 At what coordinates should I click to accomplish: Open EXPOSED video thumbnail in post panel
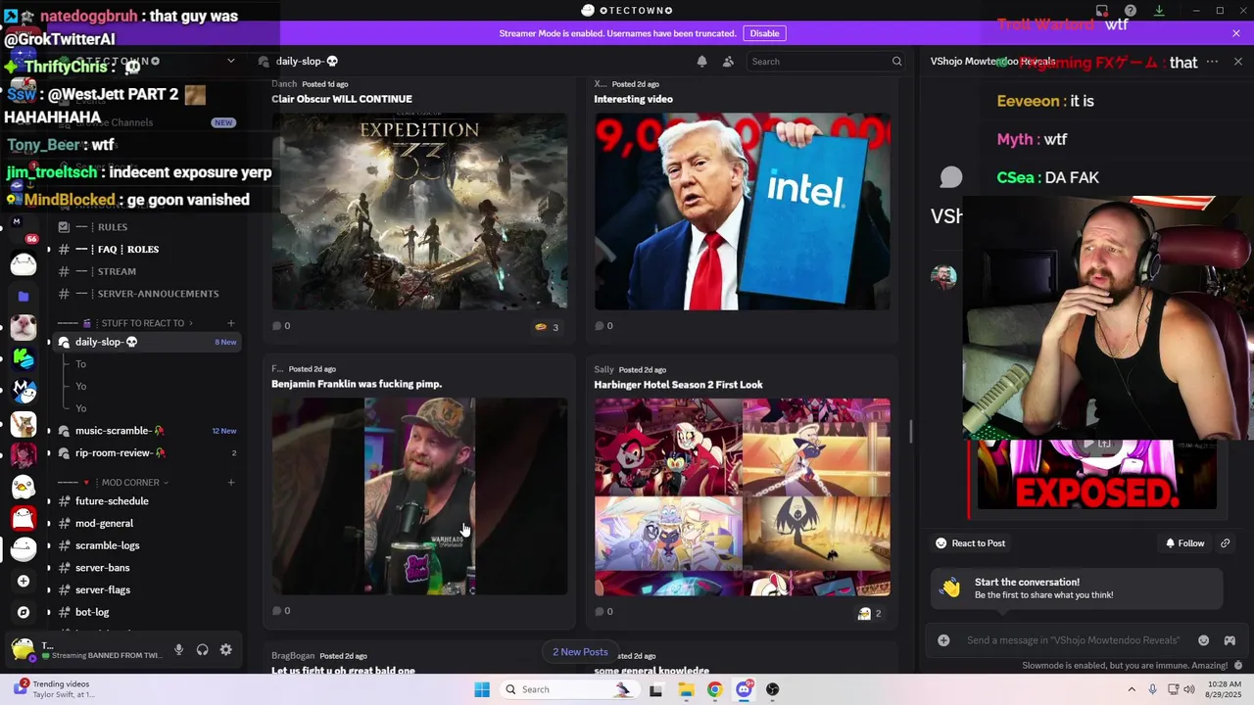(1095, 475)
